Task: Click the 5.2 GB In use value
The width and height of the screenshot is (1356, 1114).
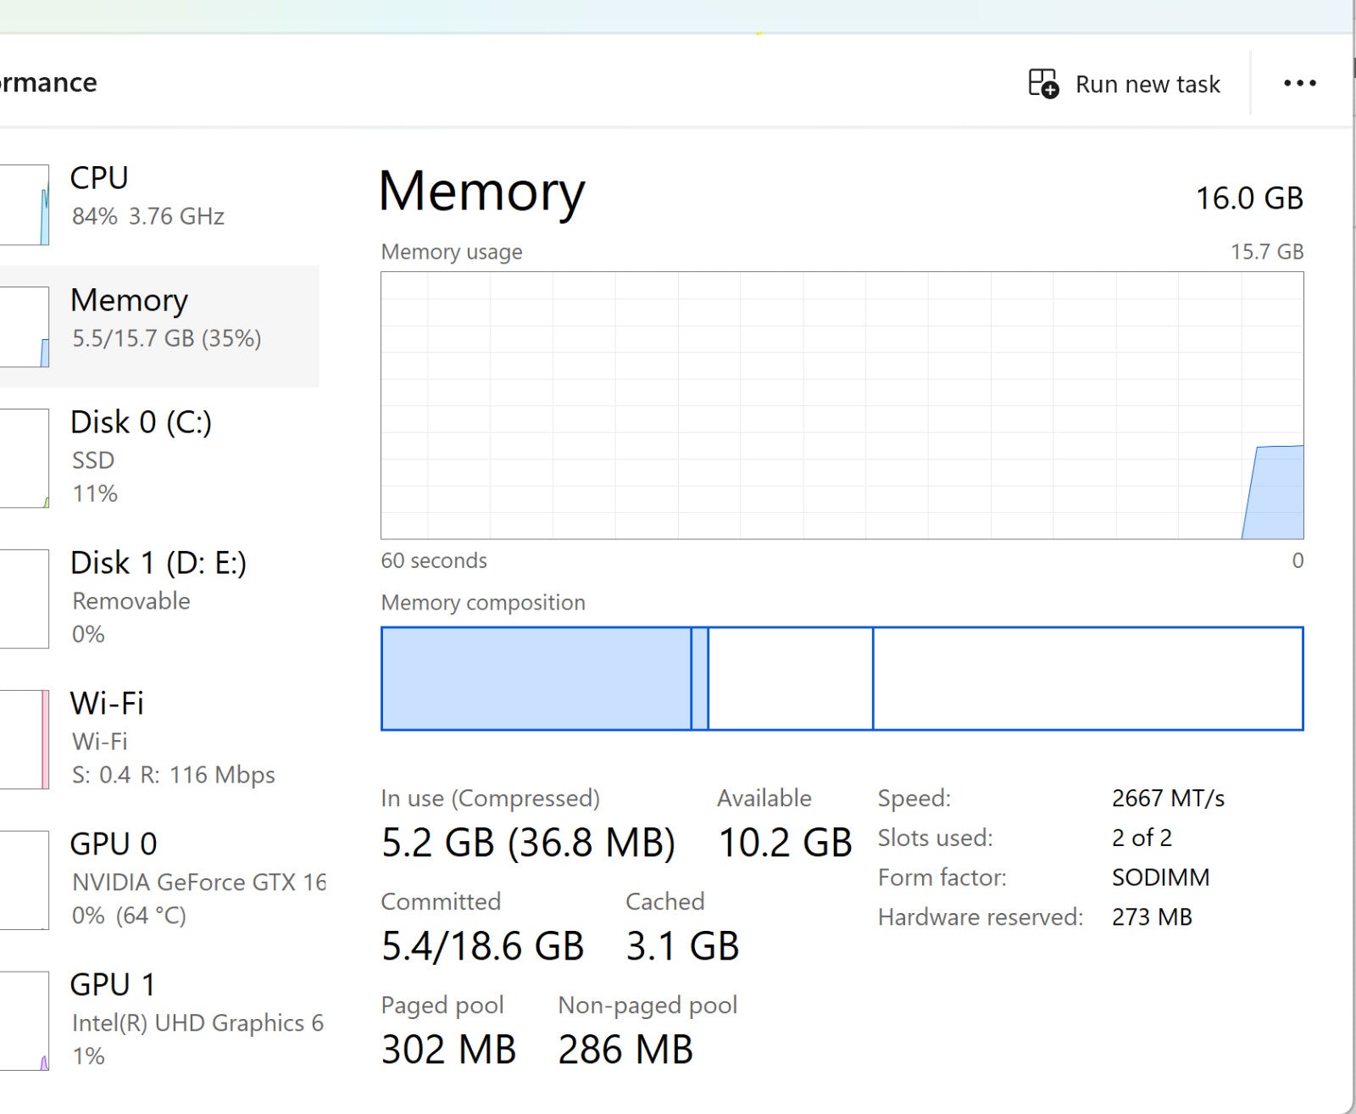Action: click(x=437, y=843)
